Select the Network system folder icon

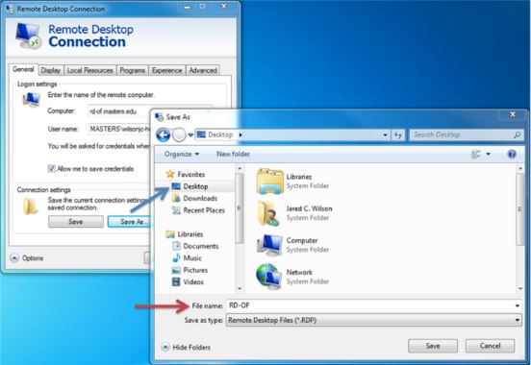click(269, 277)
